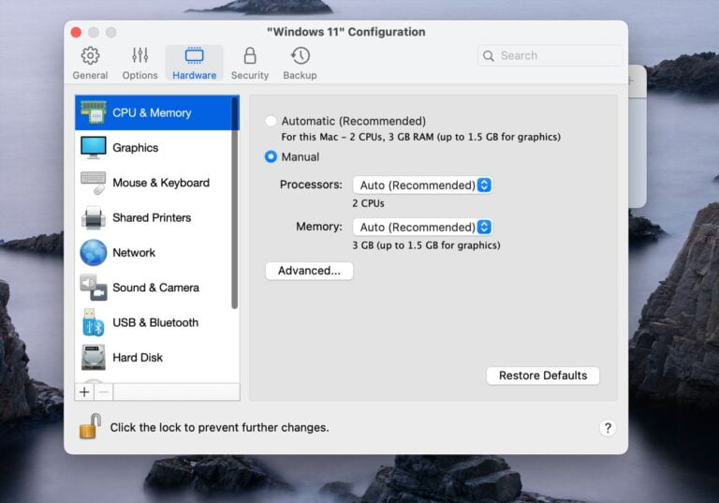Click Restore Defaults
Viewport: 719px width, 503px height.
pos(543,376)
